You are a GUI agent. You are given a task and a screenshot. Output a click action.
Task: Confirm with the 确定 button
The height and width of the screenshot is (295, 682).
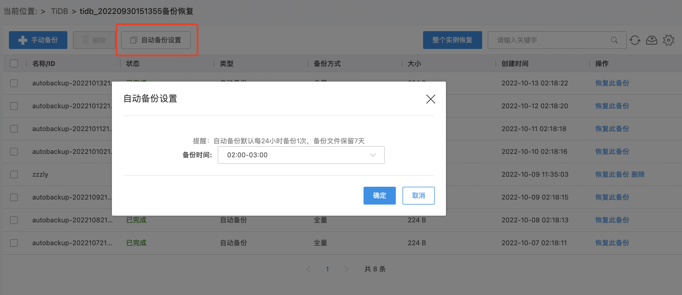(379, 196)
